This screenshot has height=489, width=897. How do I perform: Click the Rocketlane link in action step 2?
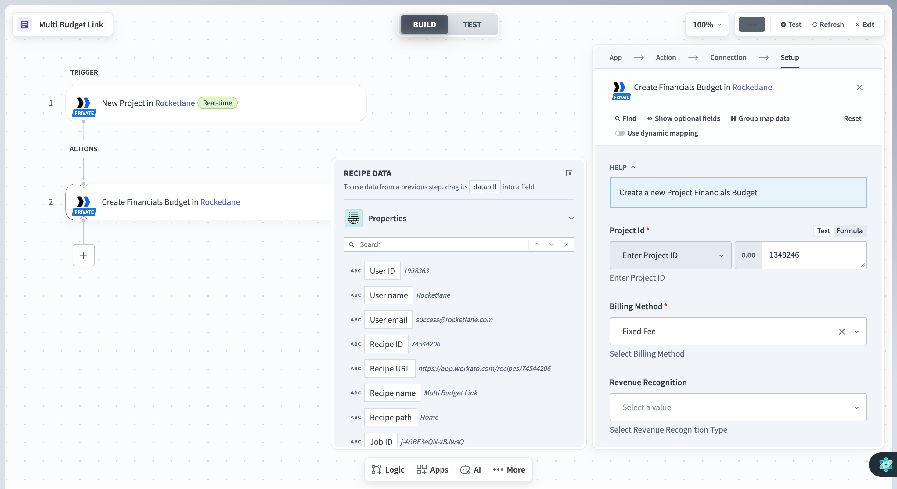220,202
